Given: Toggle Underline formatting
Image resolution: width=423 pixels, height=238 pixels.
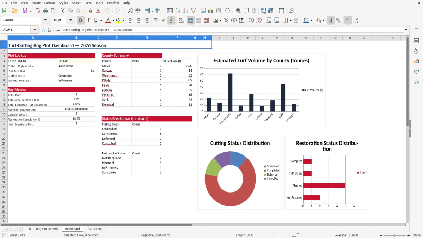Looking at the screenshot, I should (96, 20).
